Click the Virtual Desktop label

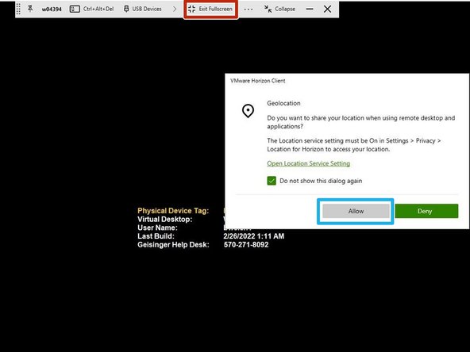[x=164, y=219]
